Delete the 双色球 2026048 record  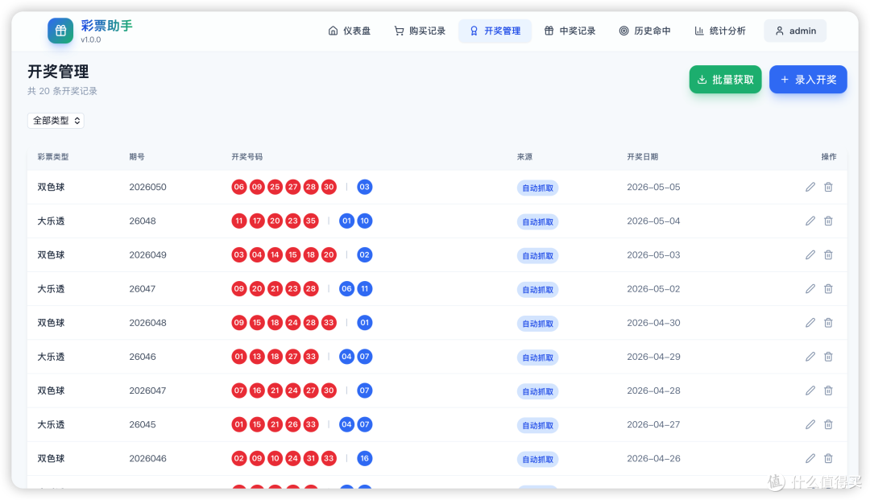pyautogui.click(x=828, y=323)
